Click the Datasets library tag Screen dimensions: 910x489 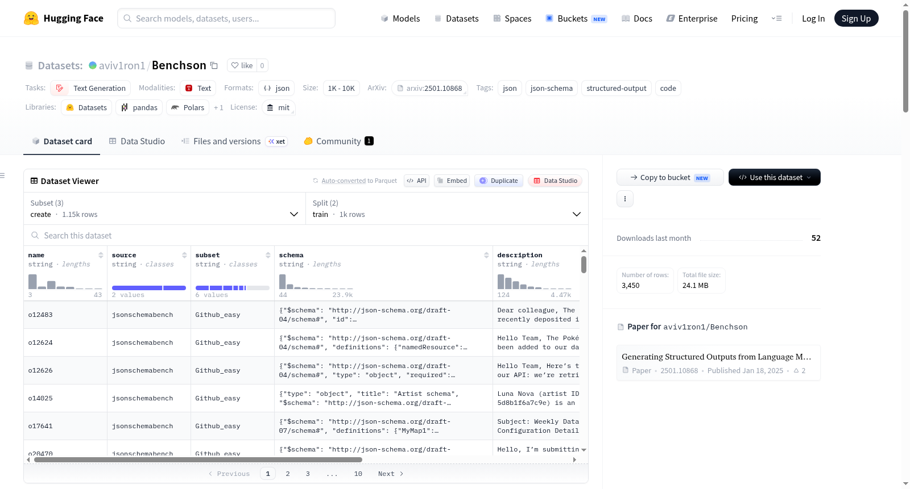click(86, 107)
